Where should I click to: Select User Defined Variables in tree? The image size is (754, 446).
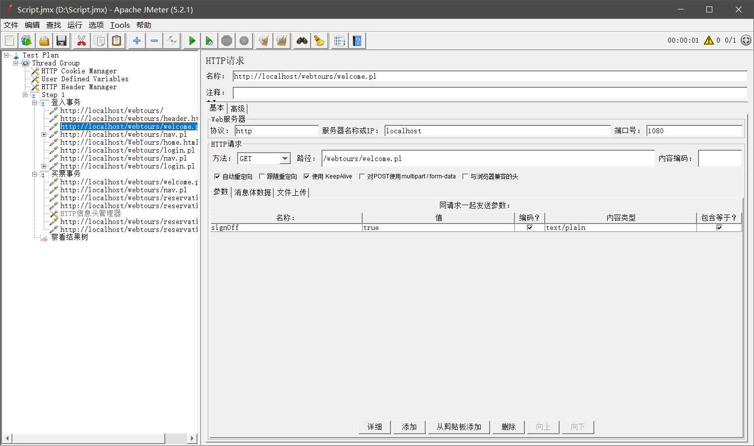(85, 79)
